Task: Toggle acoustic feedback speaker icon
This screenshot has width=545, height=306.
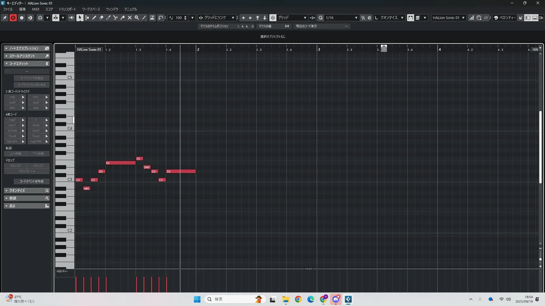Action: pos(71,18)
